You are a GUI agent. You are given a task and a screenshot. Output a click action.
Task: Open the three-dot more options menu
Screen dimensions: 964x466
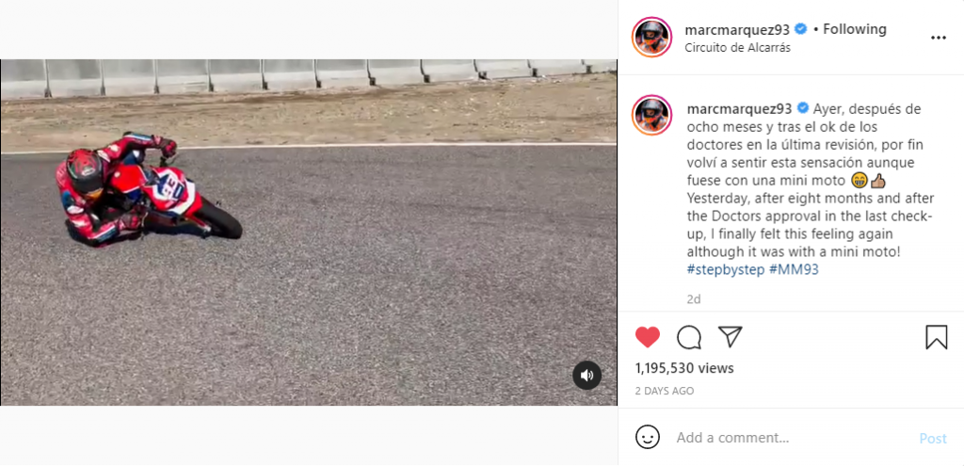[x=939, y=38]
